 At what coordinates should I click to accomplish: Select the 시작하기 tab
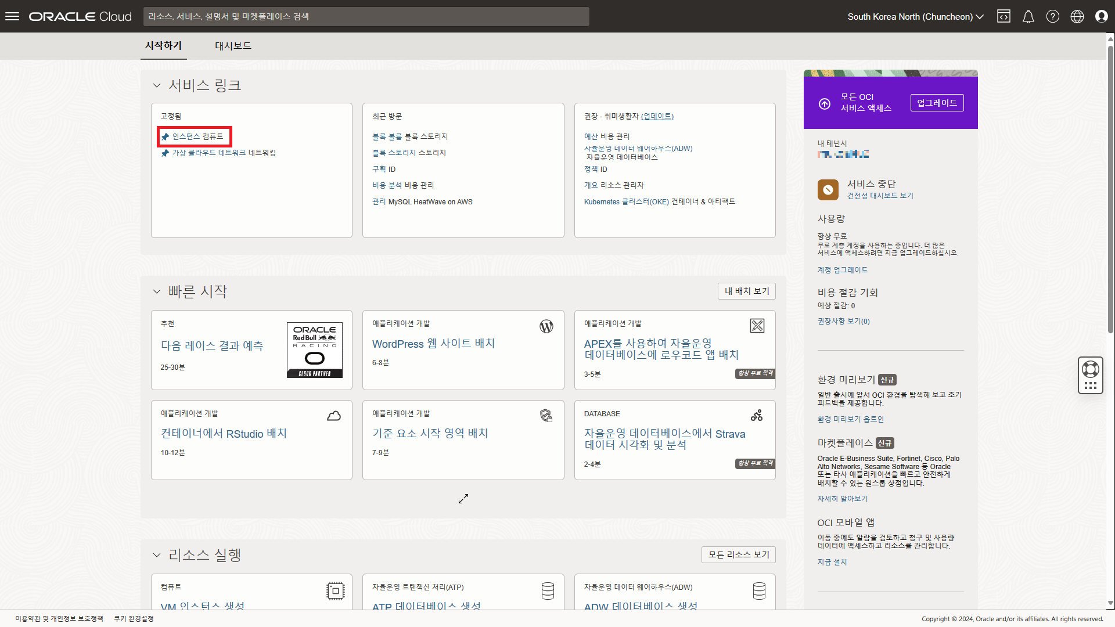(163, 46)
